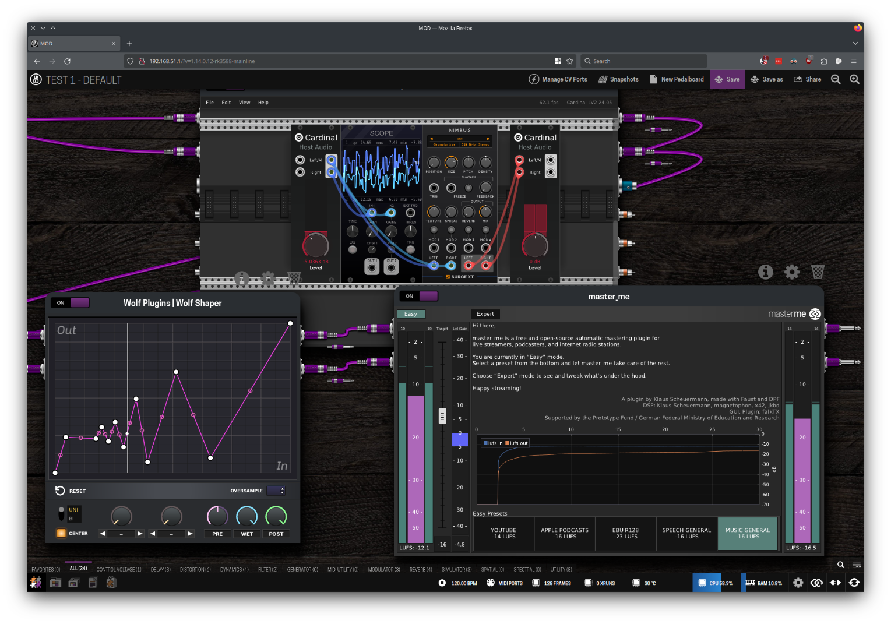891x624 pixels.
Task: Create a New Pedalboard
Action: point(677,79)
